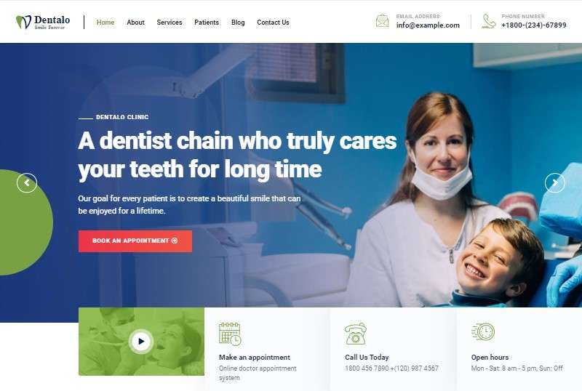Viewport: 582px width, 391px height.
Task: Click the phone handset icon in header
Action: 488,21
